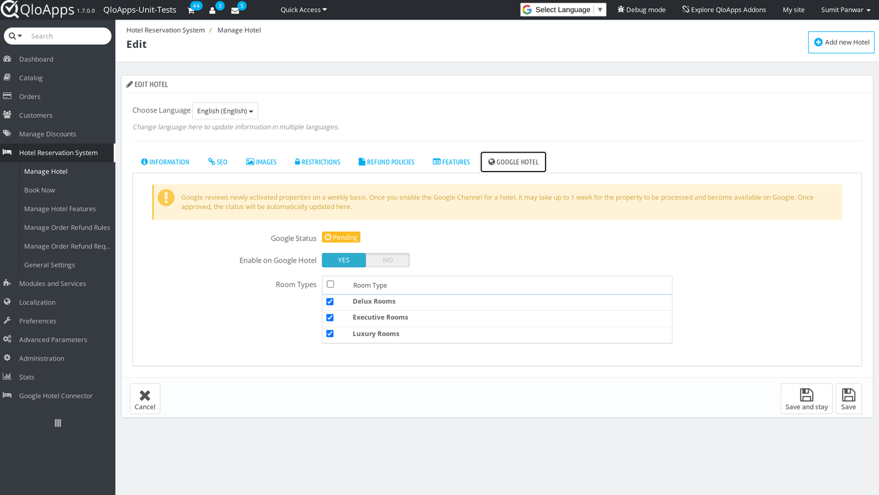879x495 pixels.
Task: Switch to the SEO tab
Action: click(x=218, y=162)
